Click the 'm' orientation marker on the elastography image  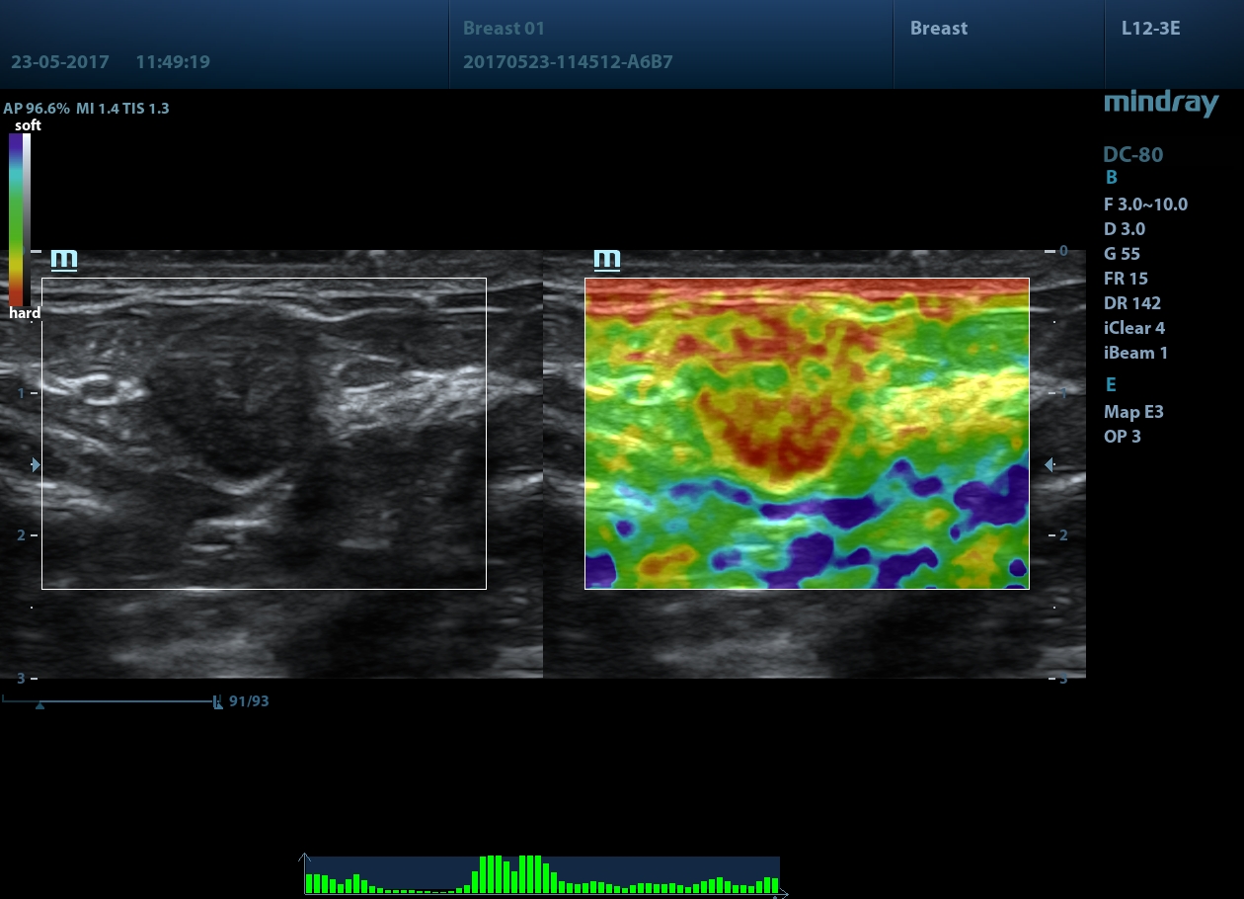pos(606,260)
